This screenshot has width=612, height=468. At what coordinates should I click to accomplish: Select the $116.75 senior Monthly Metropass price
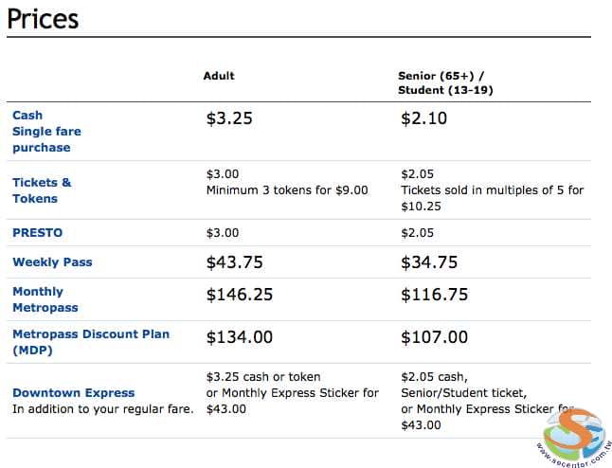point(434,295)
